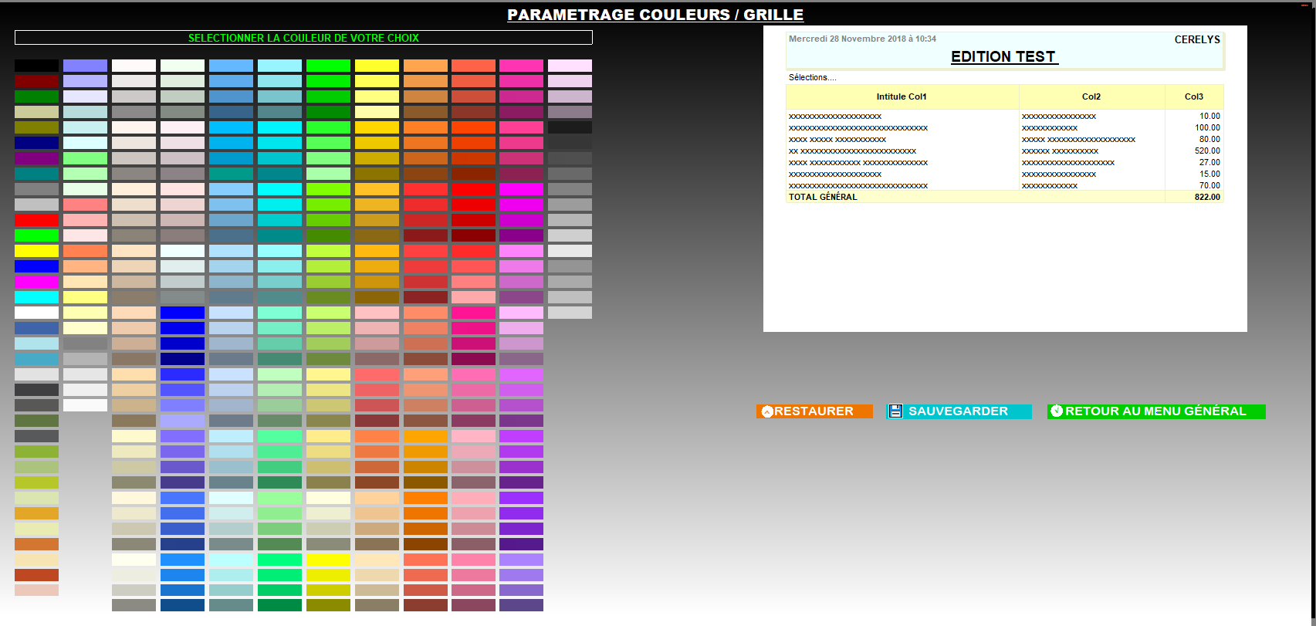1316x626 pixels.
Task: Go back via RETOUR AU MENU GÉNÉRAL label
Action: point(1155,411)
